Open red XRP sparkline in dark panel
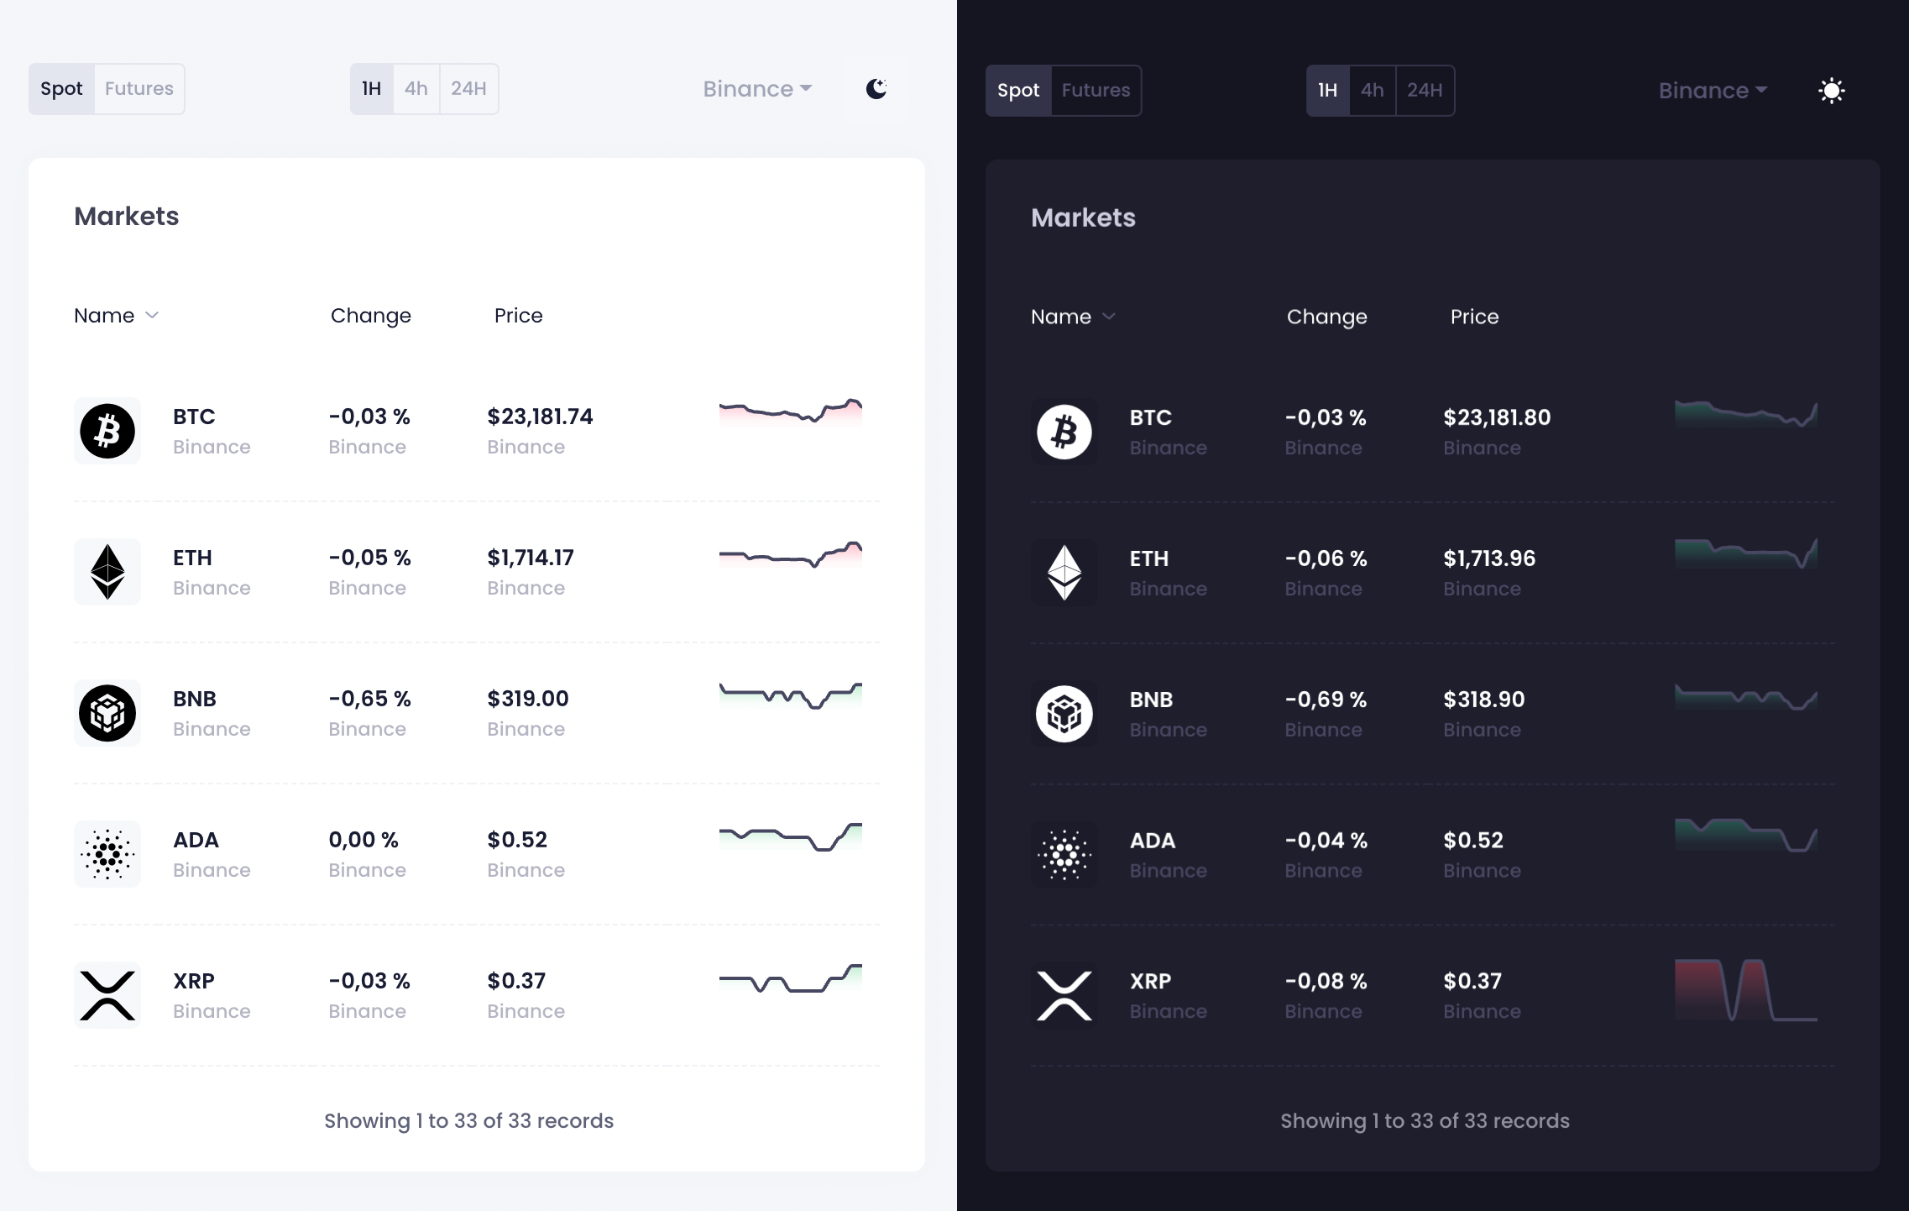Screen dimensions: 1909x1211 tap(1746, 990)
